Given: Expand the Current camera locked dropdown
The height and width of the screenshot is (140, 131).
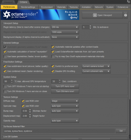Looking at the screenshot, I should [96, 66].
